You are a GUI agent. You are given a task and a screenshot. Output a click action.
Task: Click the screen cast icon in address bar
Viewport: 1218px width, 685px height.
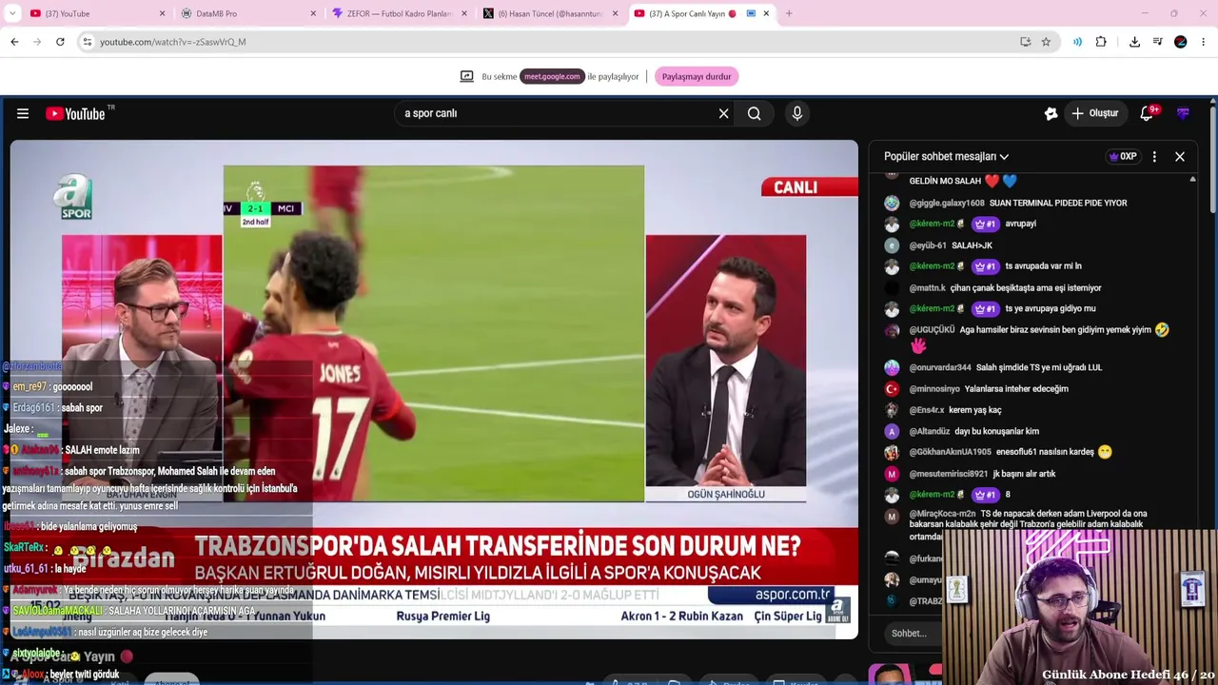coord(1025,42)
